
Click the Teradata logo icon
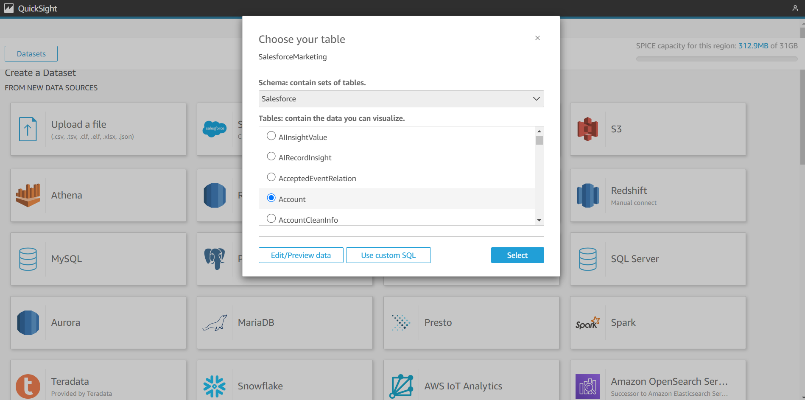(28, 386)
